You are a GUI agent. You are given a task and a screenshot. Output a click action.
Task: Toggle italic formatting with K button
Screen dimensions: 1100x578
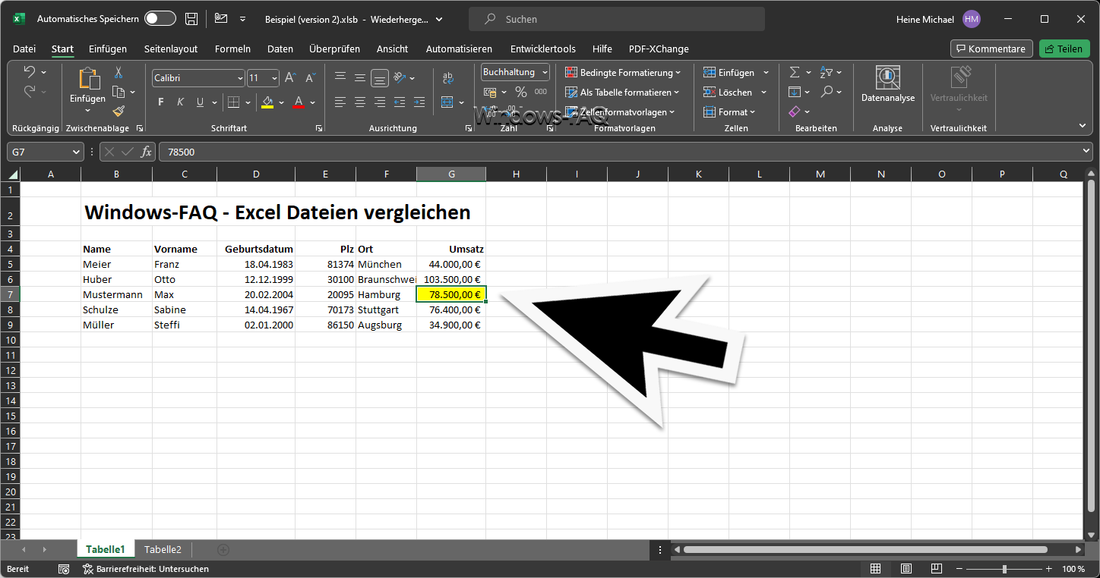[x=180, y=102]
